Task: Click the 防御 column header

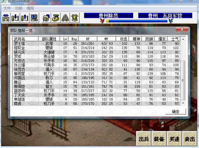Action: (x=148, y=39)
